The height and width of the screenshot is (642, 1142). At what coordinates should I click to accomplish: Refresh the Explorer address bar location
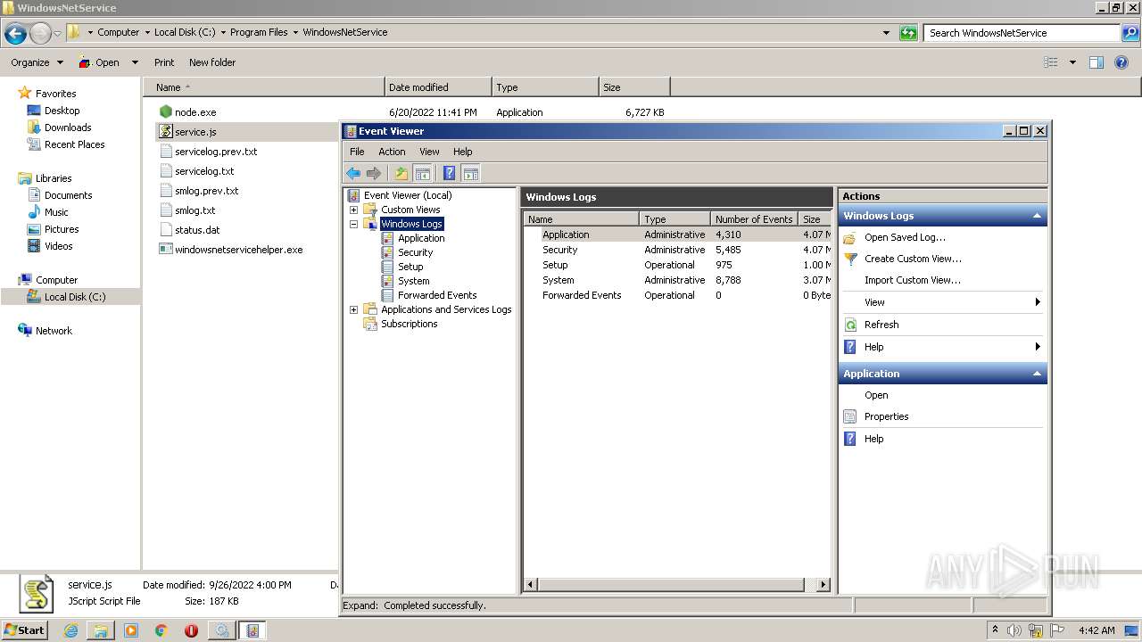(x=908, y=33)
